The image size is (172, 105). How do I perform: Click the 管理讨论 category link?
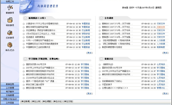[162, 88]
